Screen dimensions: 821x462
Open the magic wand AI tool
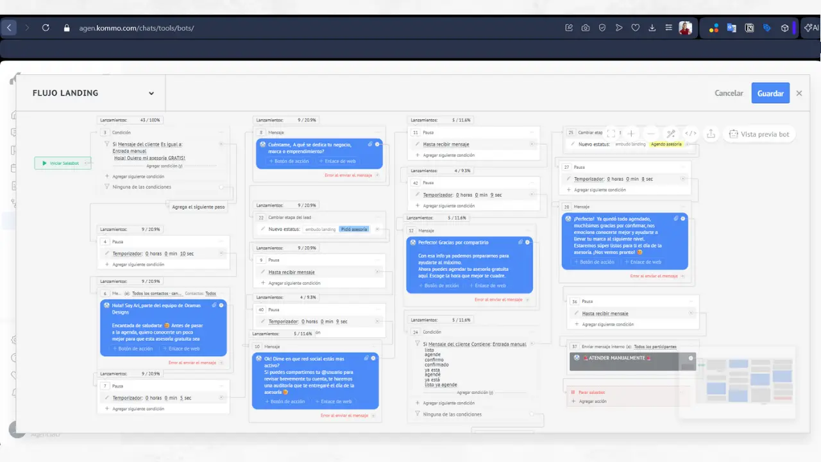(x=671, y=133)
